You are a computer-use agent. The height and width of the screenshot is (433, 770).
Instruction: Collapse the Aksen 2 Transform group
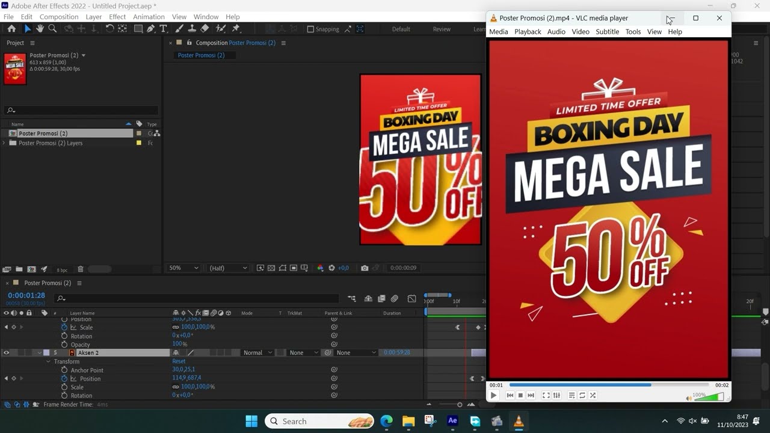coord(49,361)
